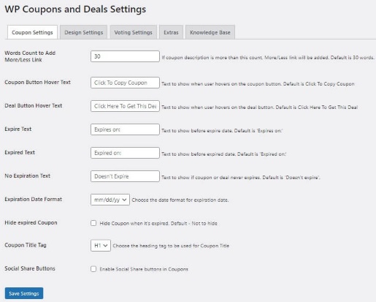
Task: Click 'Choose the heading tag' description text
Action: click(x=171, y=246)
